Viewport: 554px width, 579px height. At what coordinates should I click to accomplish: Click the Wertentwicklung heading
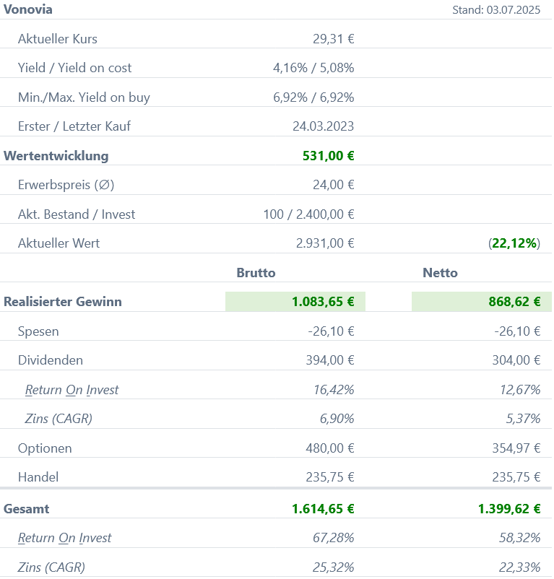point(56,155)
